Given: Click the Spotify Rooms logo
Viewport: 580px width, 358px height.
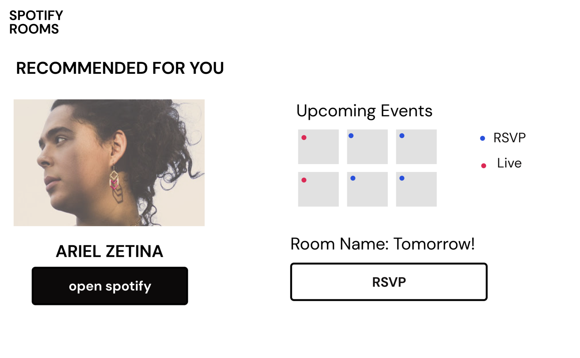Looking at the screenshot, I should [x=36, y=22].
